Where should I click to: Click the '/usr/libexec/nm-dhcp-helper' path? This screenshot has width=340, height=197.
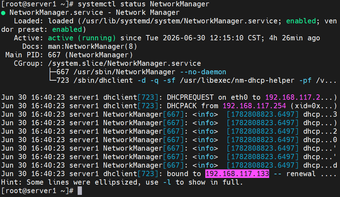click(x=237, y=80)
